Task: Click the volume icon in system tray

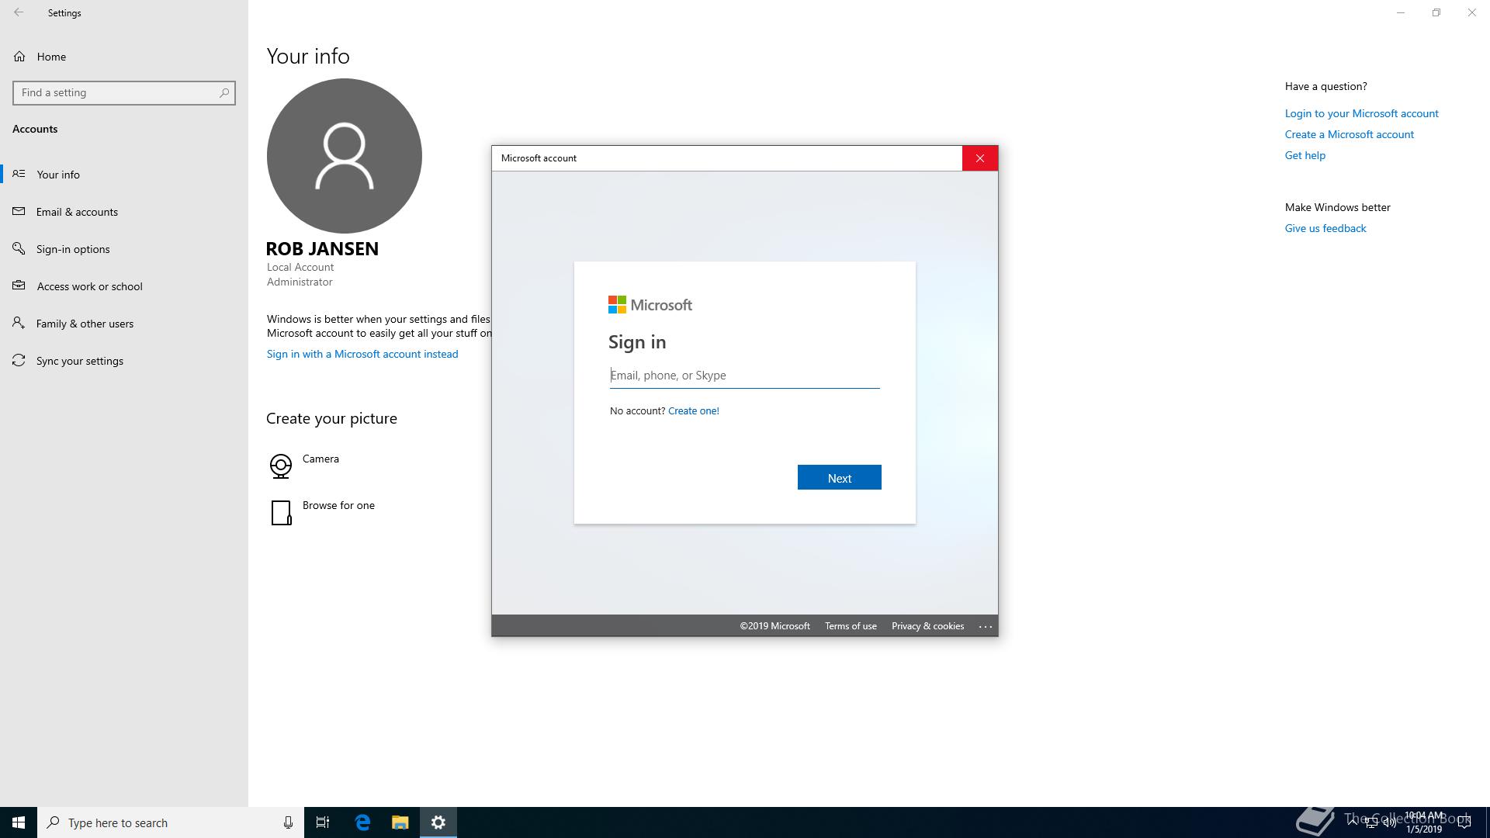Action: [1389, 822]
